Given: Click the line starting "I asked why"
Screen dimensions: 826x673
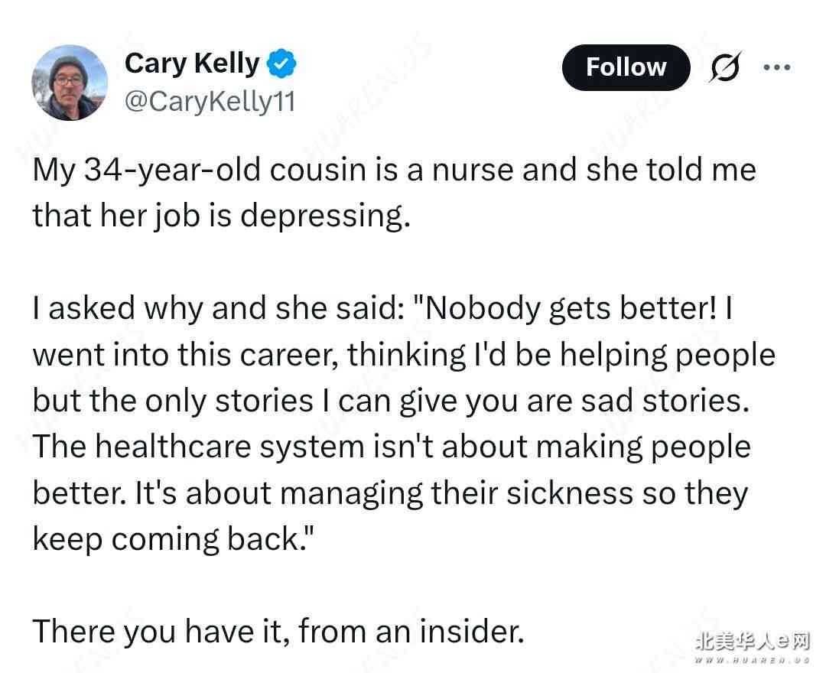Looking at the screenshot, I should (382, 308).
